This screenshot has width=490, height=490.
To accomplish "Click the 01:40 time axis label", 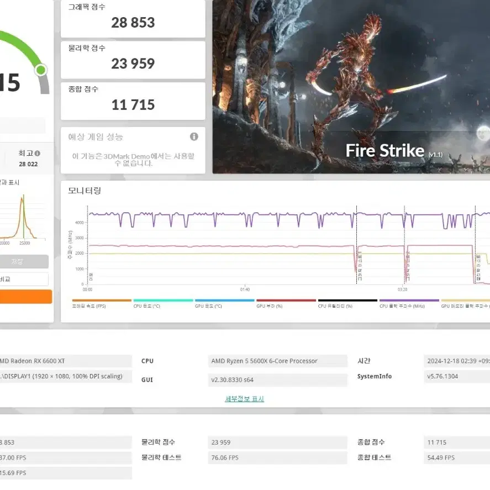I will pos(245,289).
